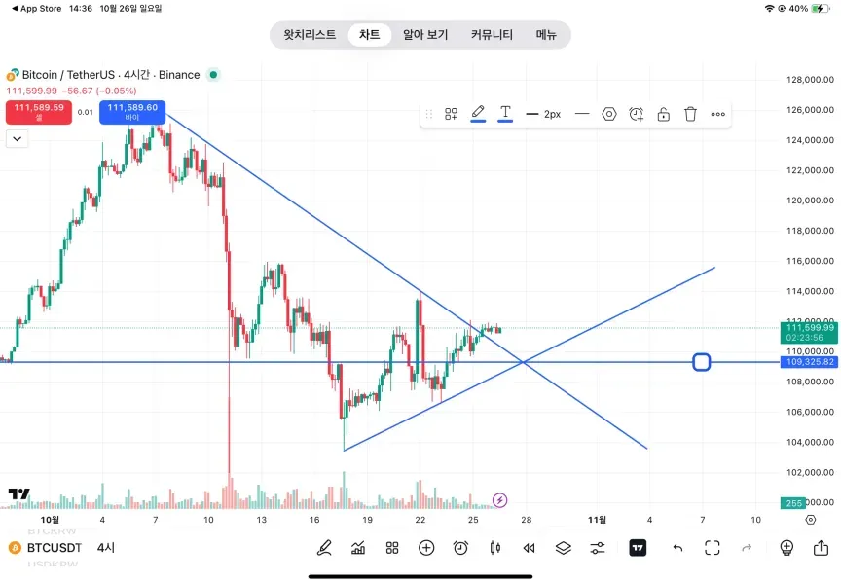The image size is (841, 584).
Task: Tap the share export icon
Action: click(x=821, y=548)
